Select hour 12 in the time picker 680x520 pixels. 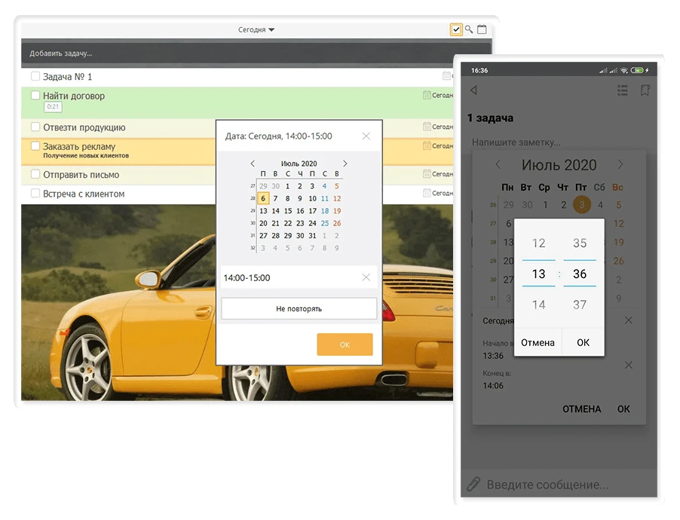tap(538, 243)
